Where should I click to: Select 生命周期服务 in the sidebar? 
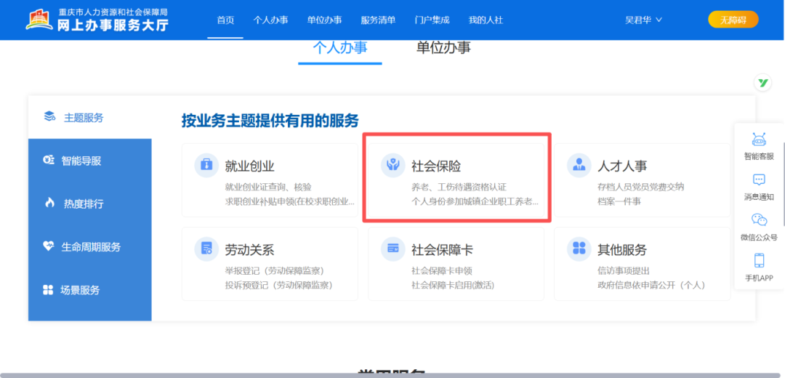(x=91, y=247)
